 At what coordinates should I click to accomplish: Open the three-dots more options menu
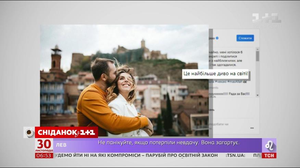[252, 128]
